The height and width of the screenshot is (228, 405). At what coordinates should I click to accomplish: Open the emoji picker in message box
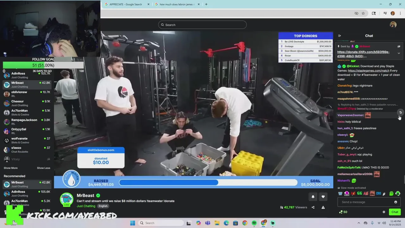(396, 202)
